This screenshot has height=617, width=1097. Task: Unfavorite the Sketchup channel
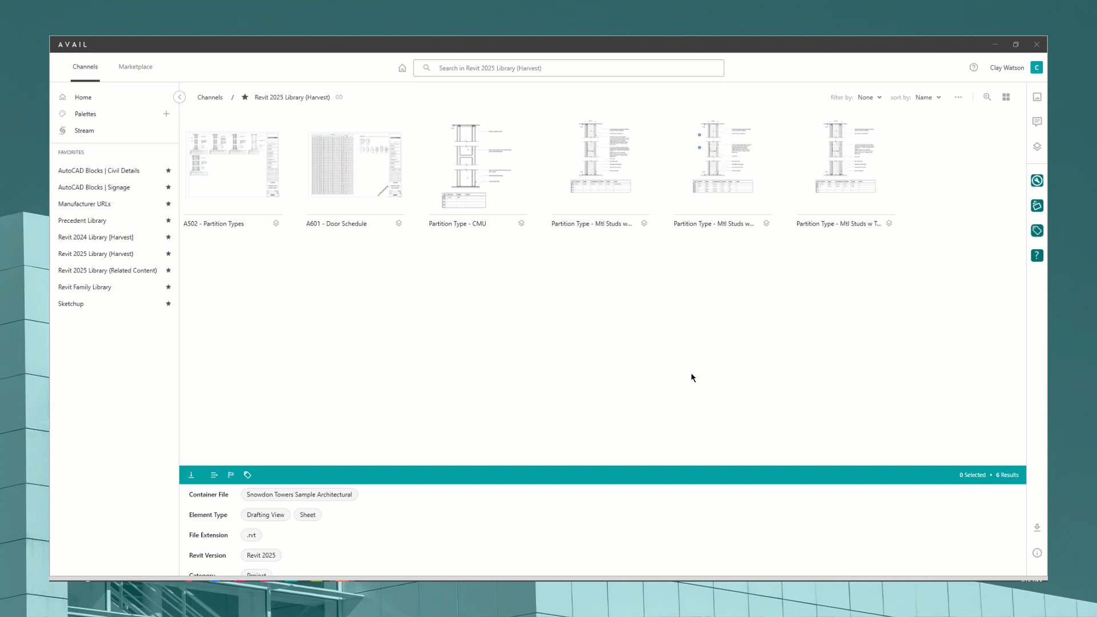(169, 303)
